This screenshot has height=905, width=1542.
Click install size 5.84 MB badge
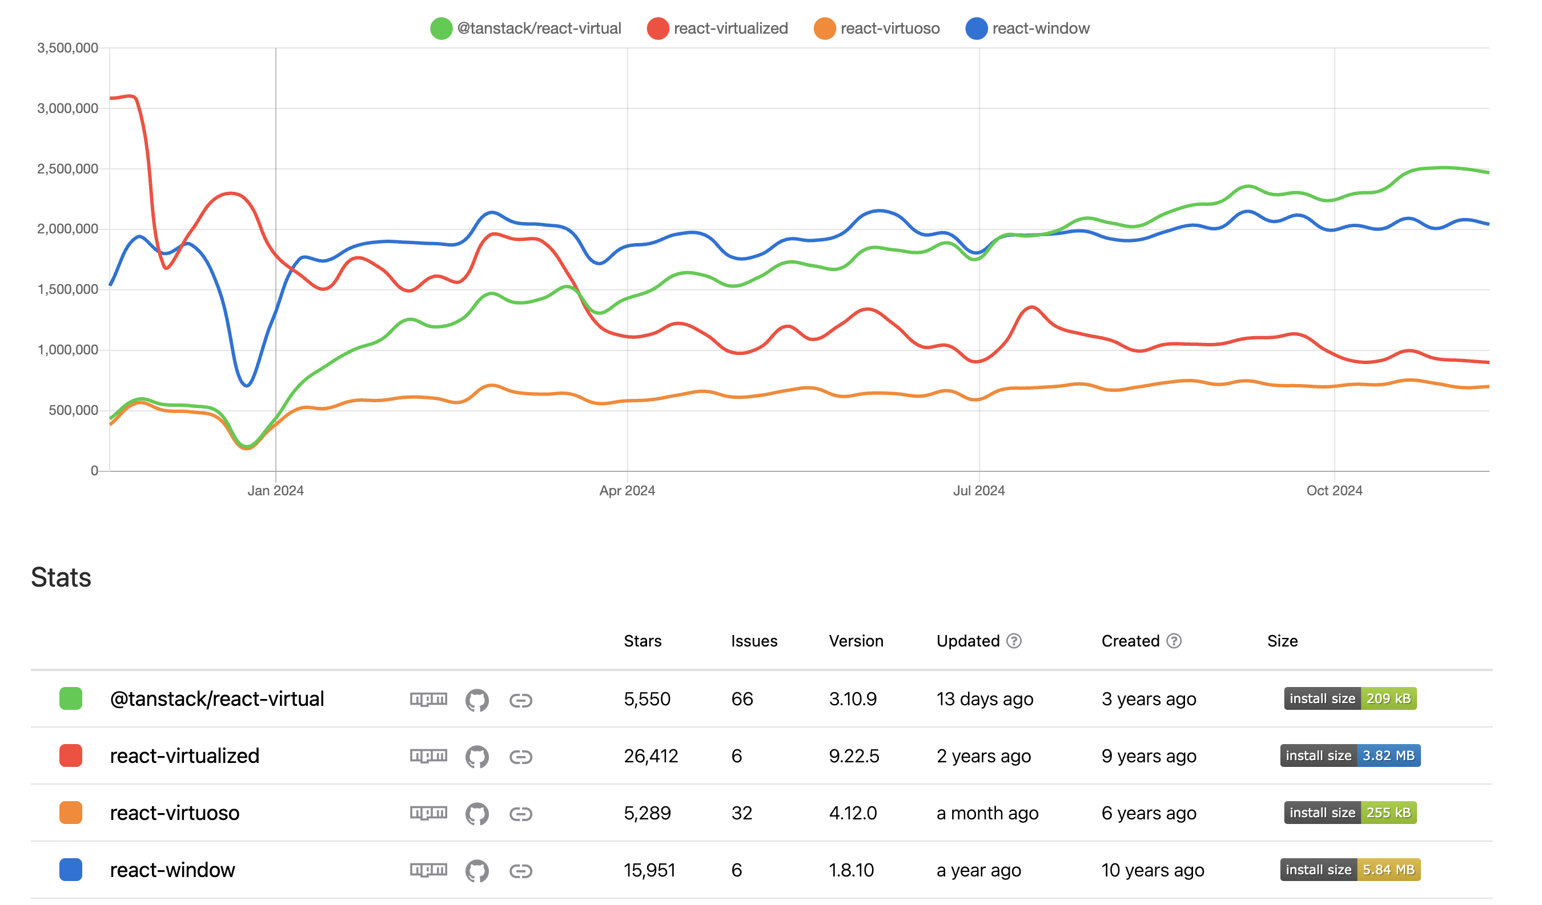(x=1350, y=869)
